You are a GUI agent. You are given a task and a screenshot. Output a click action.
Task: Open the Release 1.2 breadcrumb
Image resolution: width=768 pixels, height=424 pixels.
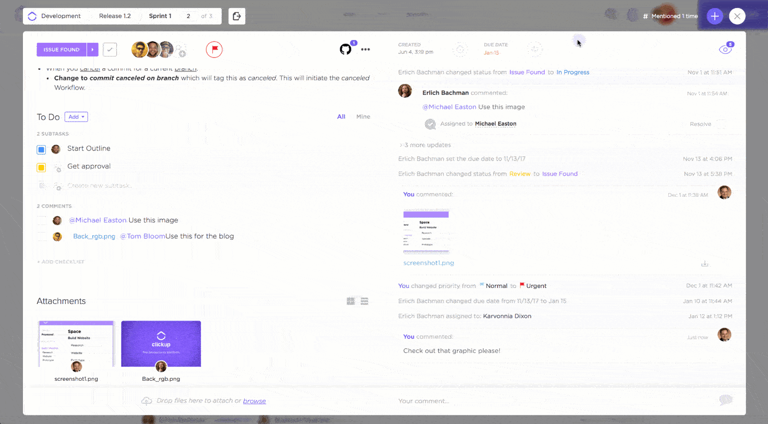point(115,16)
